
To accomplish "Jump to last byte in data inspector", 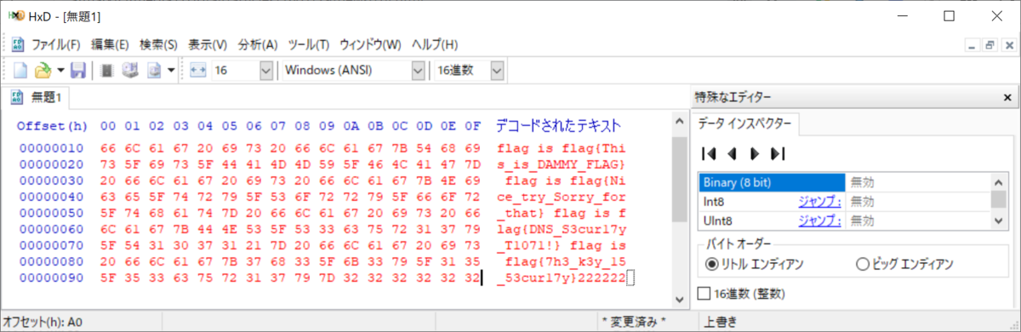I will tap(777, 154).
